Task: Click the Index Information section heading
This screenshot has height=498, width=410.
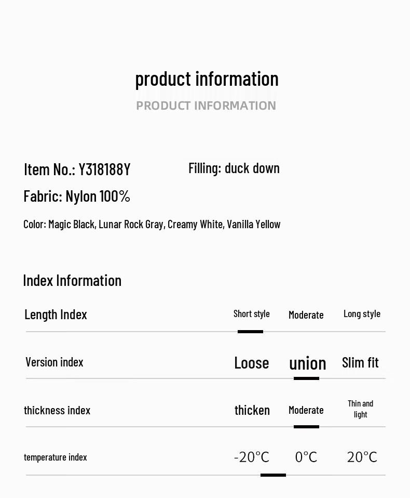Action: click(x=72, y=281)
